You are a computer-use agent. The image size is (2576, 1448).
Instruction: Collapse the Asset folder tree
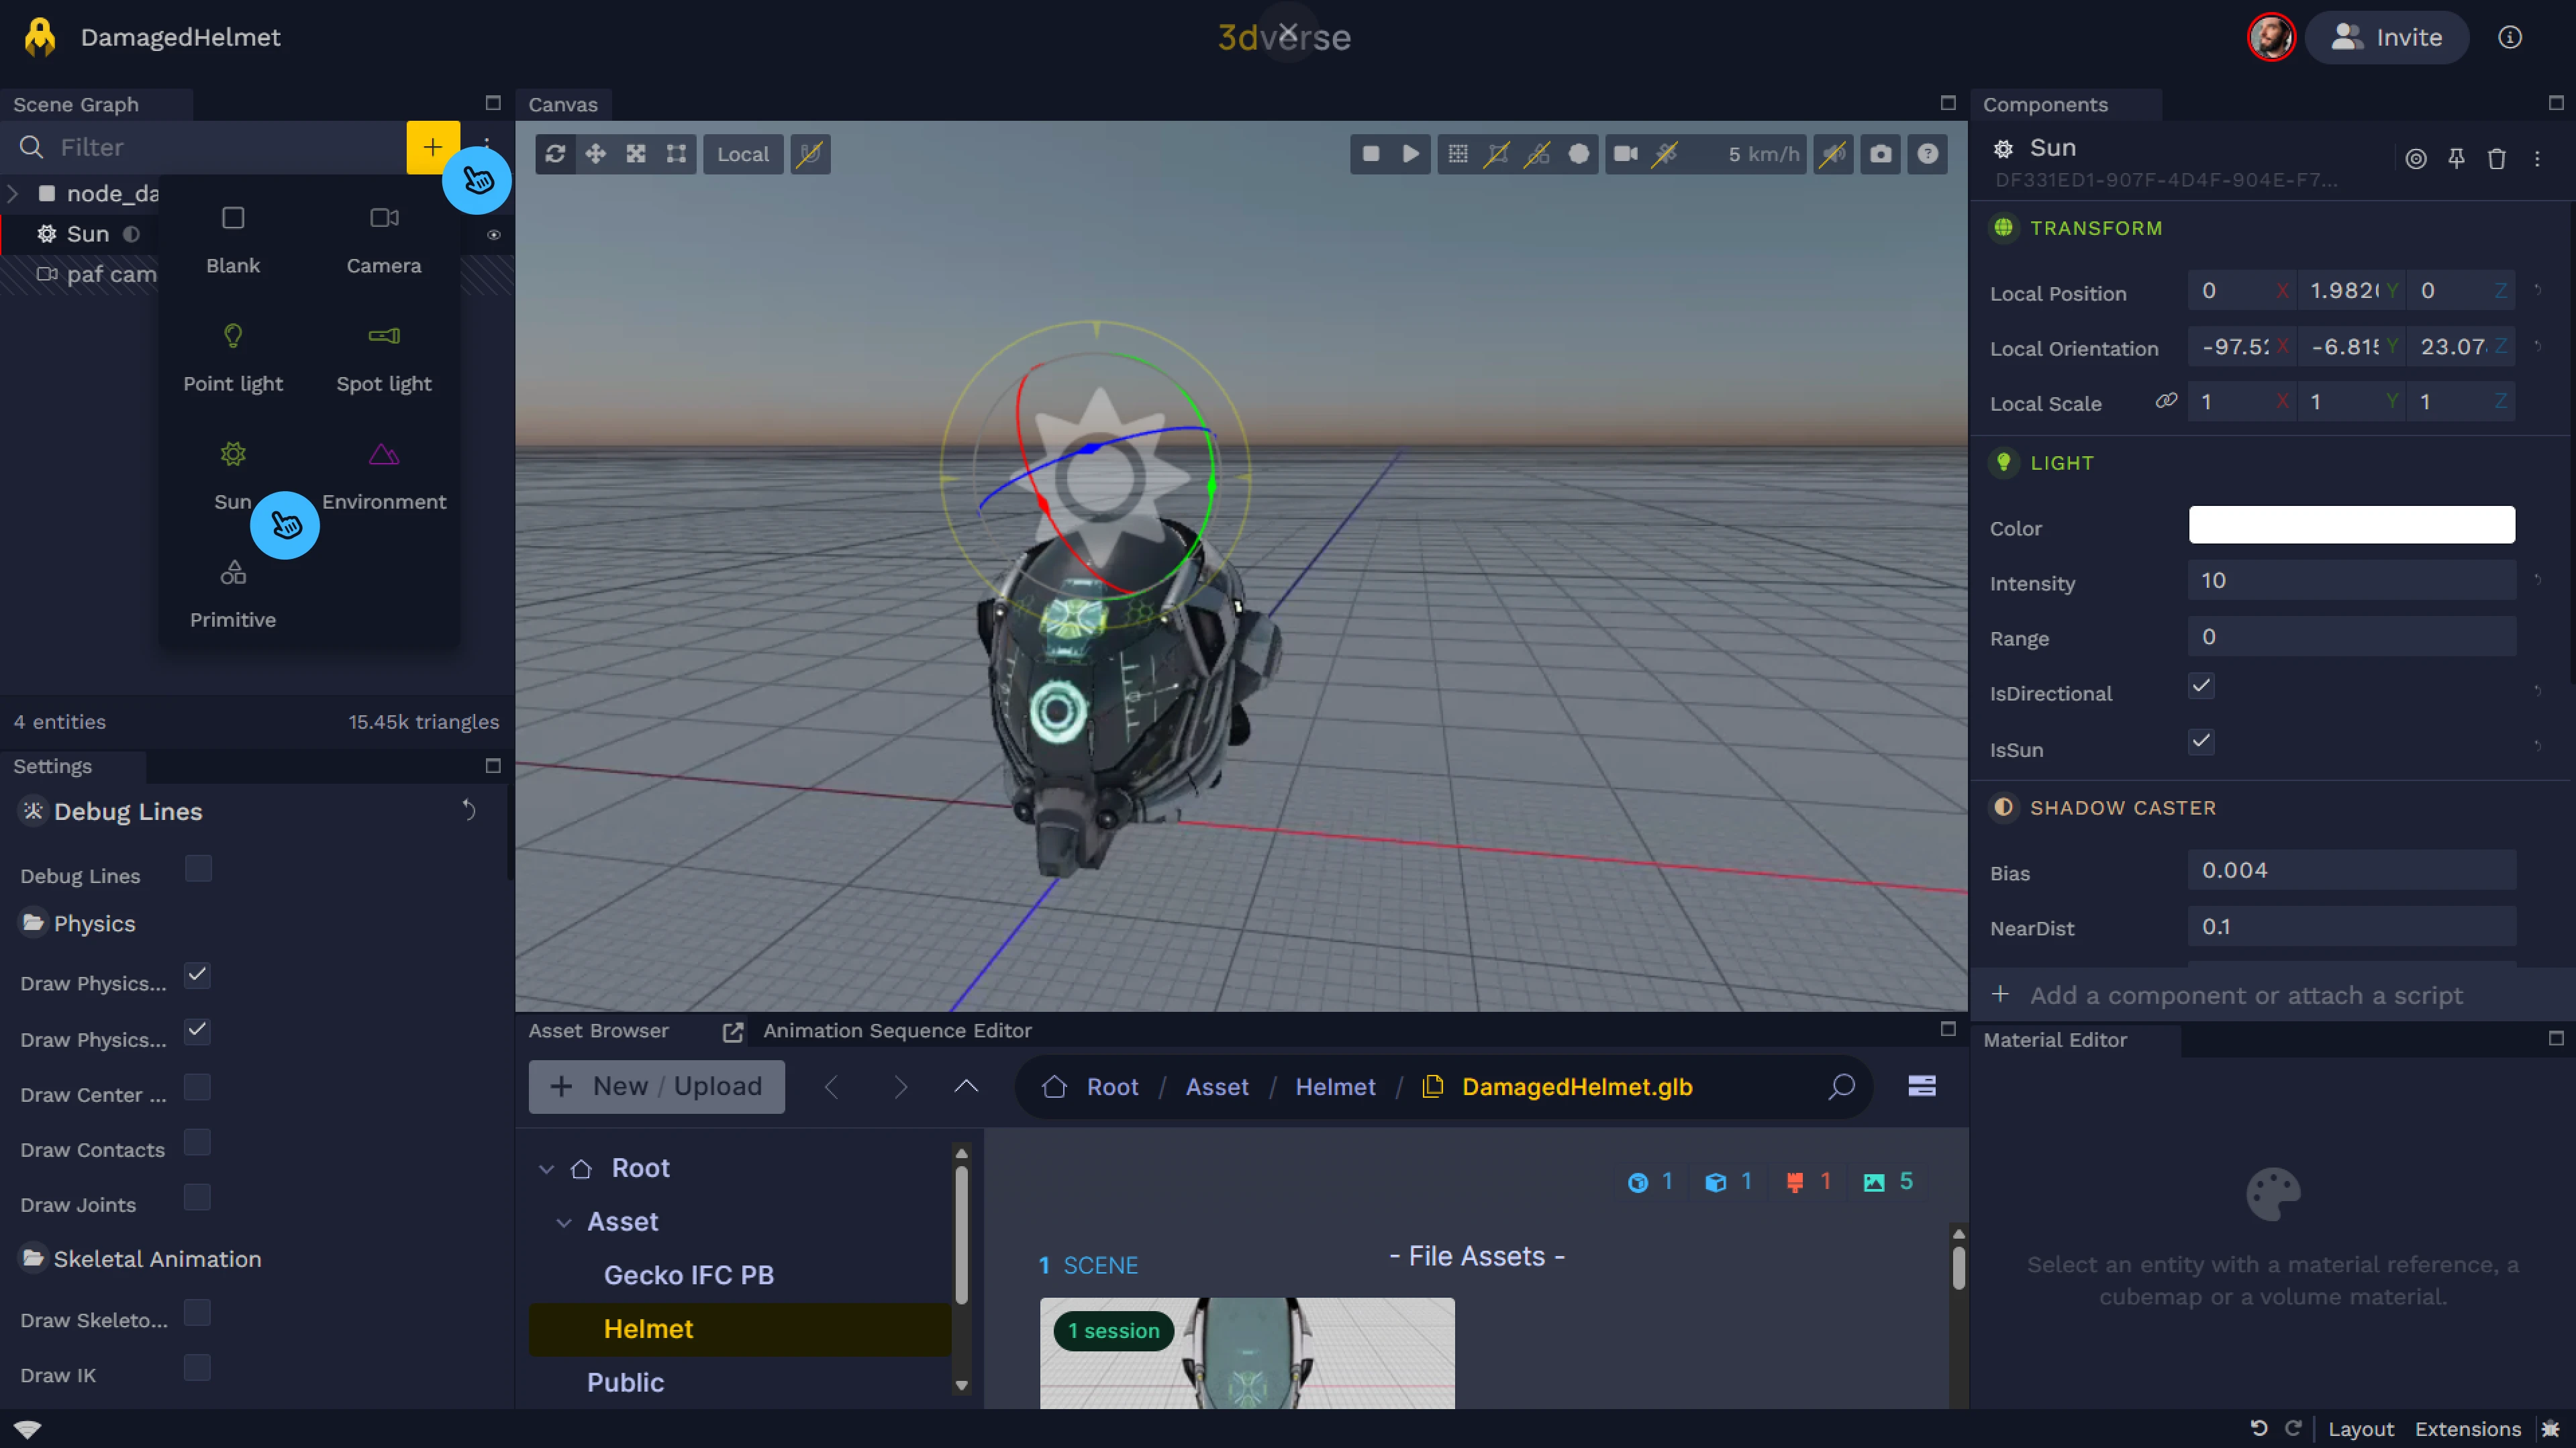click(x=564, y=1222)
